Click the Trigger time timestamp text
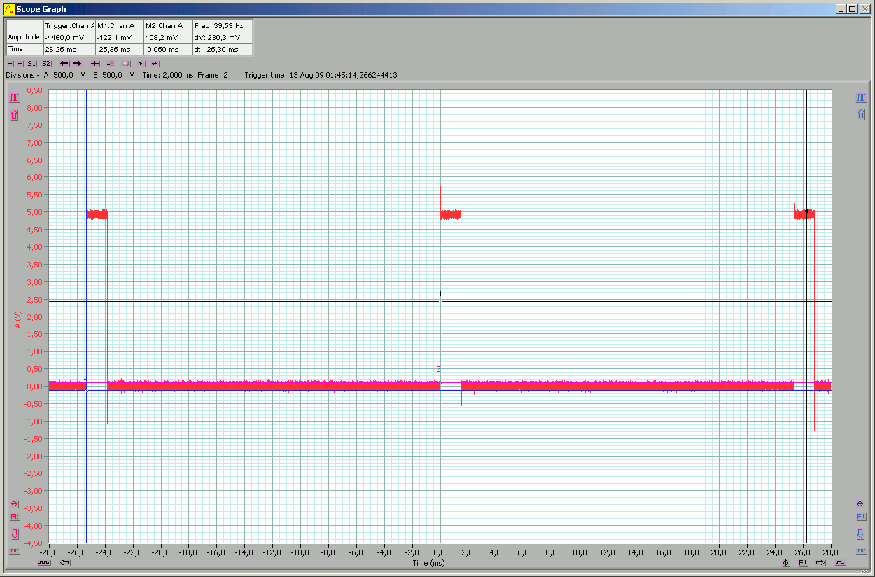Screen dimensions: 875x577 click(321, 75)
